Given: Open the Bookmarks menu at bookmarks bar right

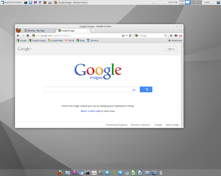Looking at the screenshot, I should click(x=175, y=41).
